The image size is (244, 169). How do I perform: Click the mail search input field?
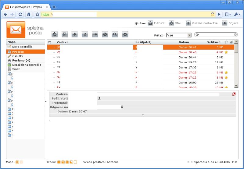coord(217,35)
